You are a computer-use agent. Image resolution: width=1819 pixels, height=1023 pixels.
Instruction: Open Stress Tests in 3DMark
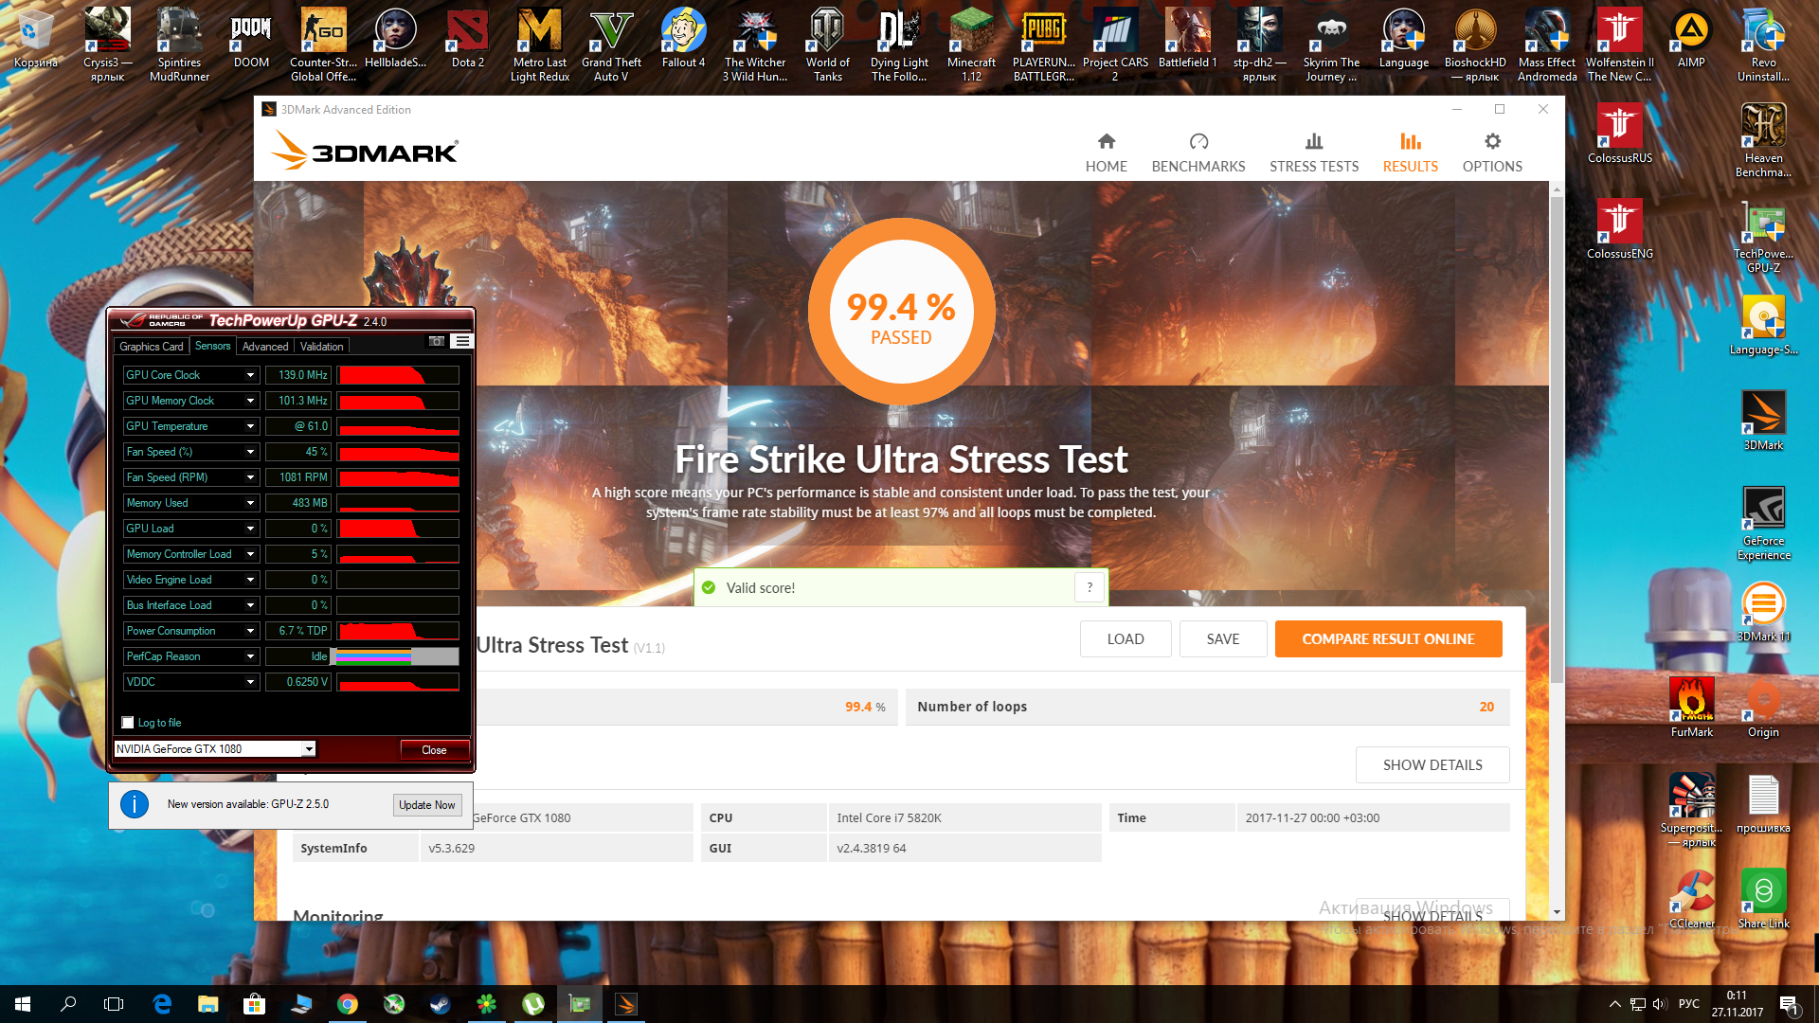click(1313, 153)
